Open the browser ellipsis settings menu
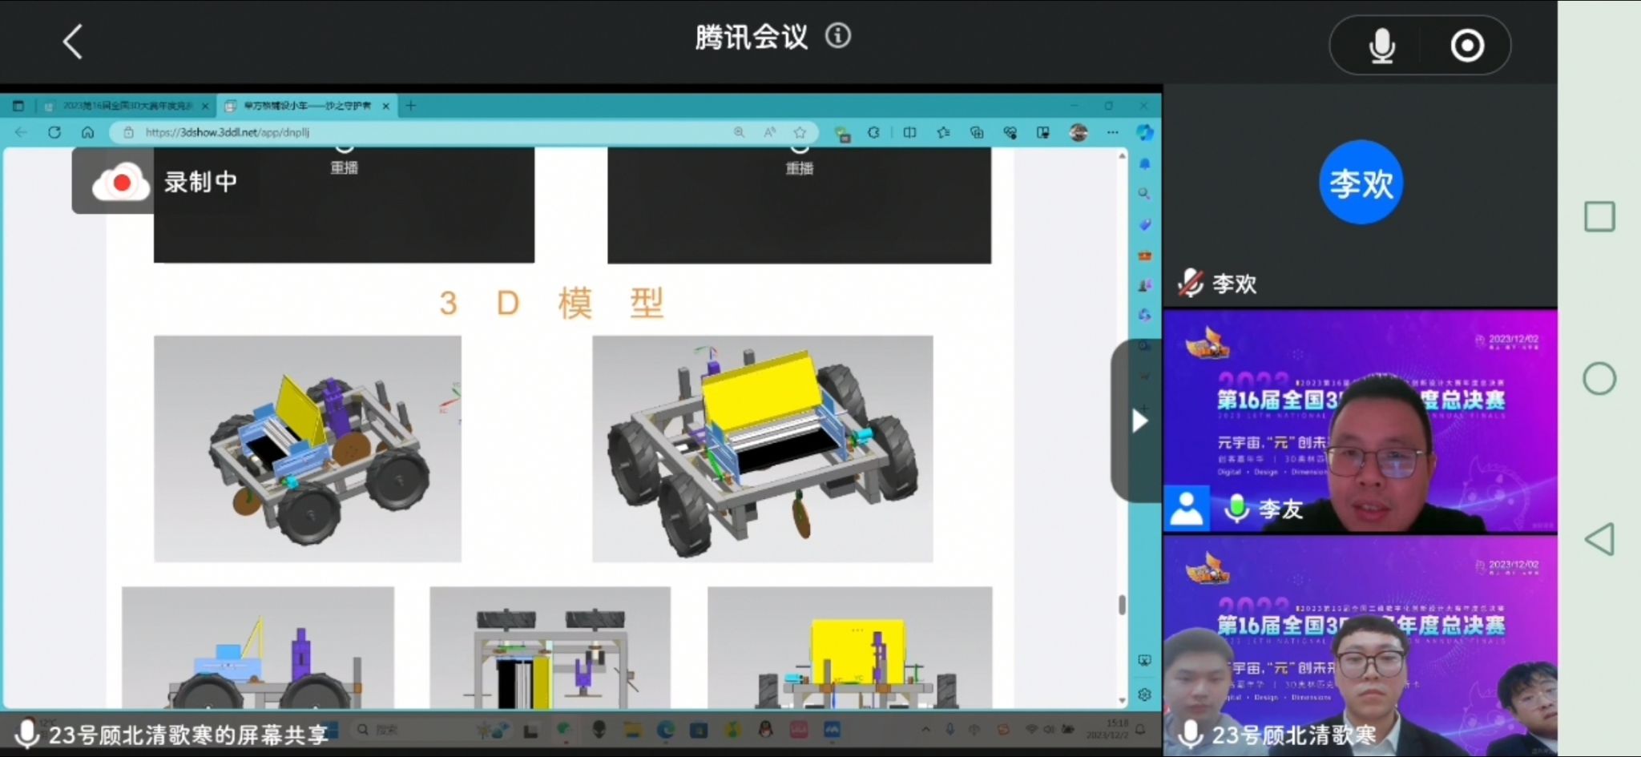This screenshot has height=757, width=1641. point(1112,132)
